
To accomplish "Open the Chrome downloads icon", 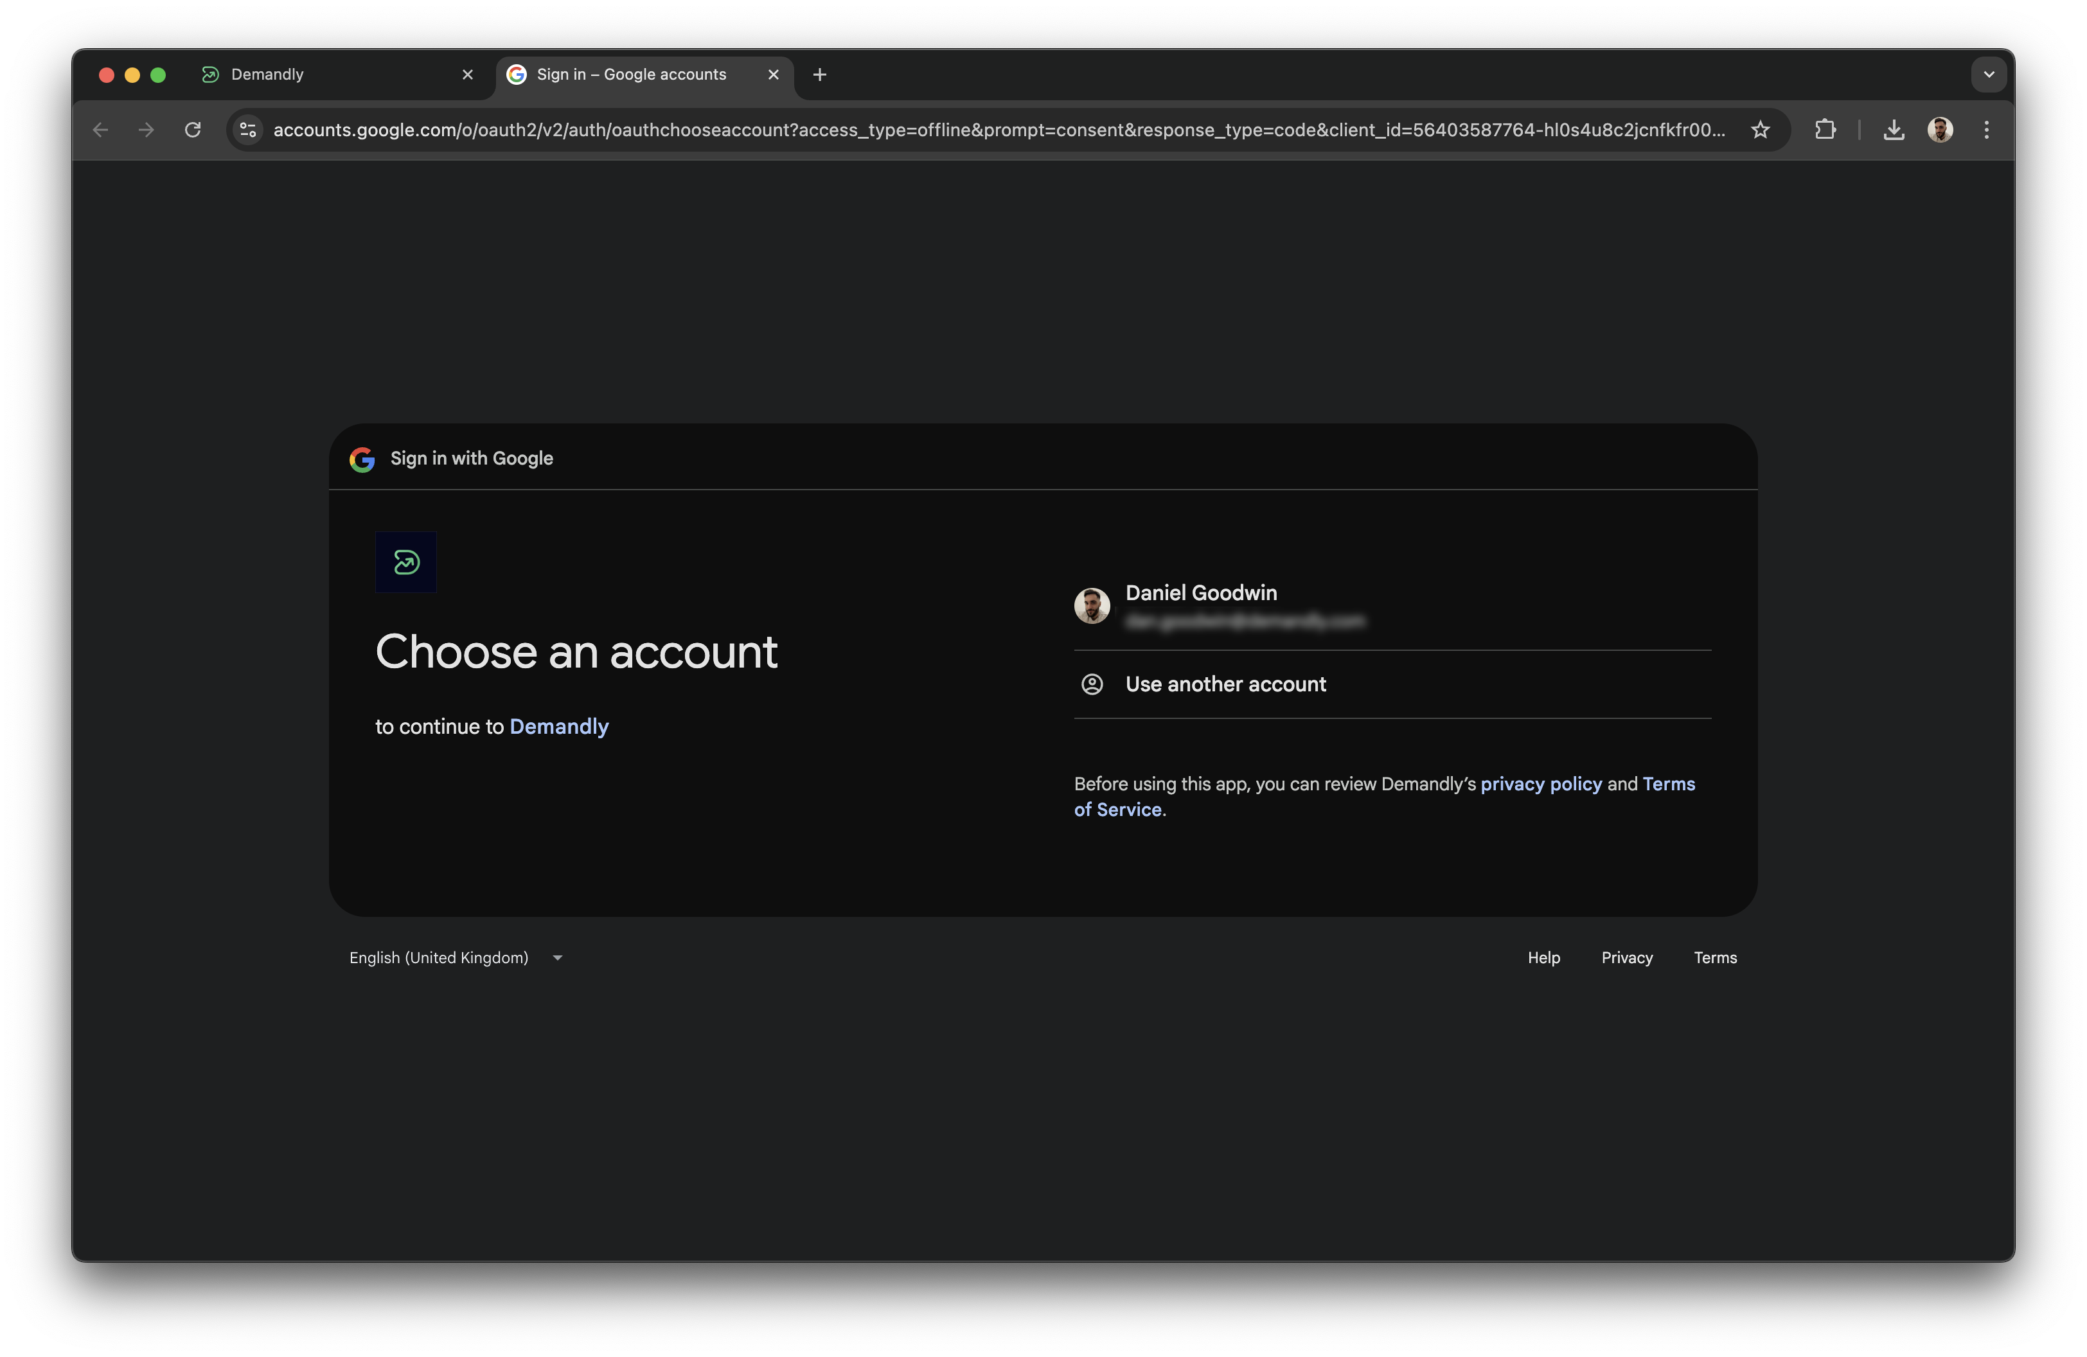I will click(1893, 129).
